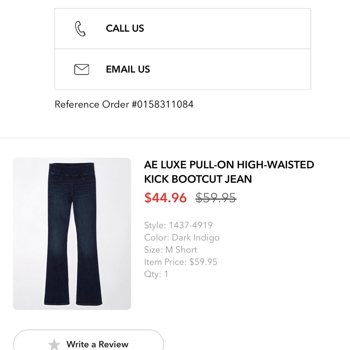Click the Style: 1437-4919 text

coord(178,225)
